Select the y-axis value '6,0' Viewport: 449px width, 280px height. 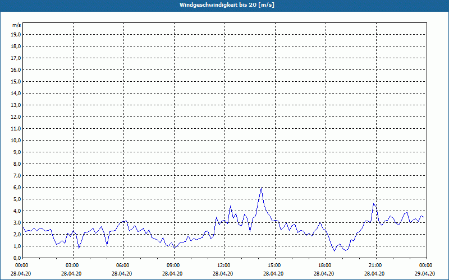[x=17, y=188]
